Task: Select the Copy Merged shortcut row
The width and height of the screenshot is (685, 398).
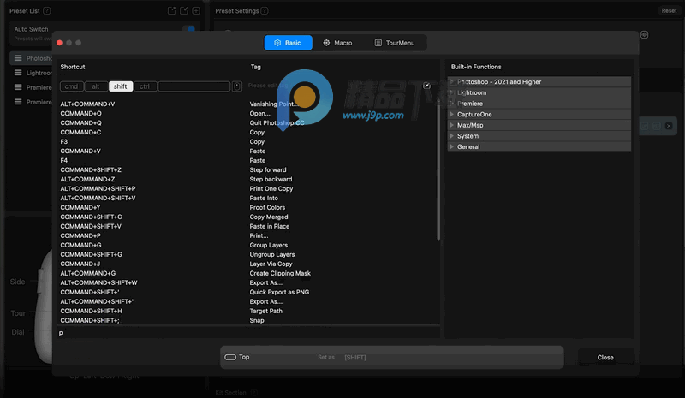Action: 248,217
